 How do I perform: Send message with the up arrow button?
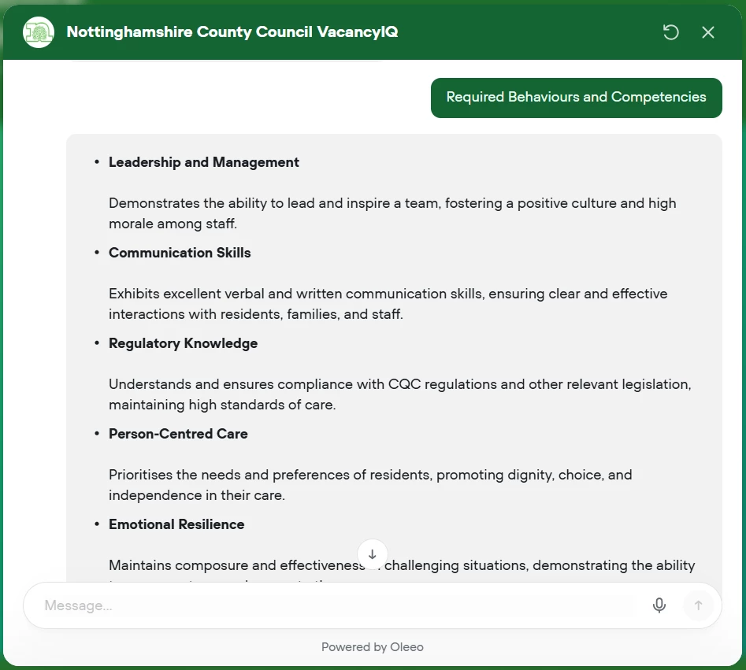click(x=698, y=605)
